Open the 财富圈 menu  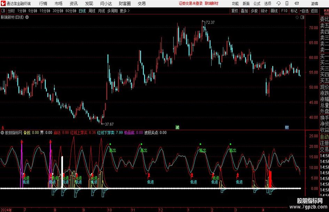(125, 3)
